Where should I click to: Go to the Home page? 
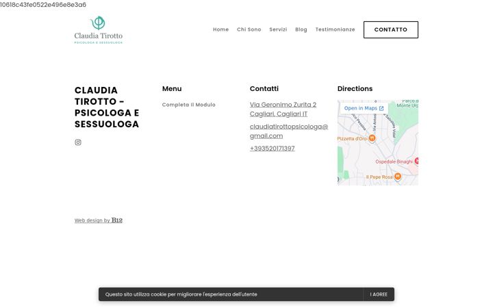coord(220,29)
